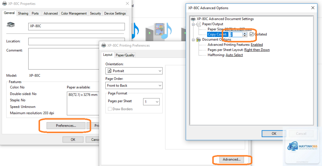Image resolution: width=322 pixels, height=166 pixels.
Task: Switch to the General tab
Action: click(x=9, y=13)
